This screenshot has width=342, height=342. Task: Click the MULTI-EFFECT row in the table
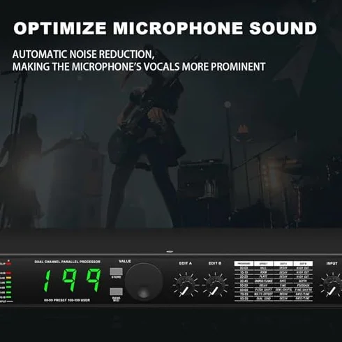coord(274,295)
